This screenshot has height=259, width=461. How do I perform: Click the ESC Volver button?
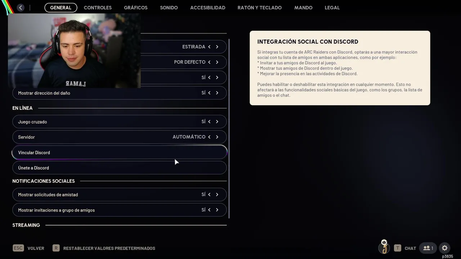pos(28,248)
